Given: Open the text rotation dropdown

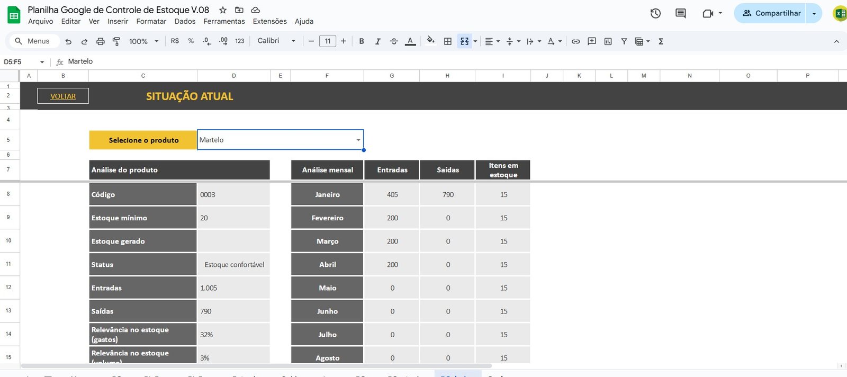Looking at the screenshot, I should tap(554, 41).
